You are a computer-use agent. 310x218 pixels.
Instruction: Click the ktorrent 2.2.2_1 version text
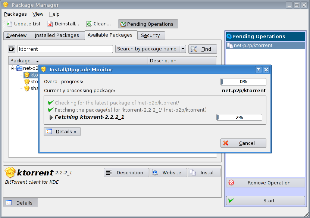pos(63,173)
